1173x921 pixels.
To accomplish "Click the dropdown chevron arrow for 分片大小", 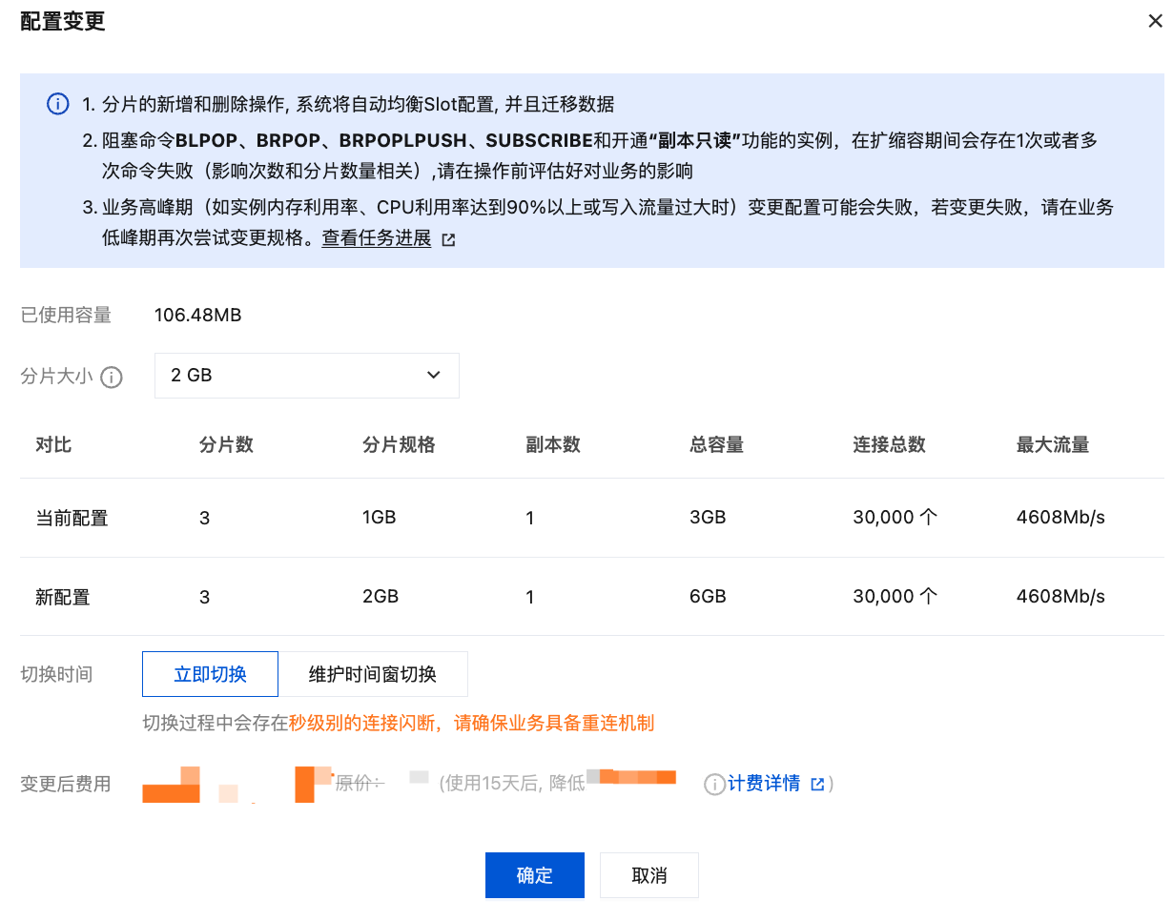I will pyautogui.click(x=434, y=376).
